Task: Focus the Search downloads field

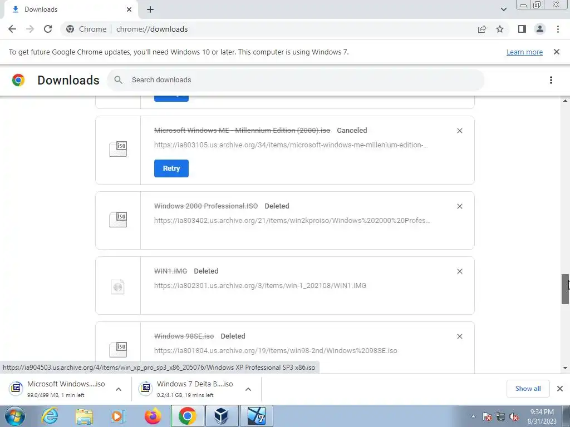Action: (x=296, y=80)
